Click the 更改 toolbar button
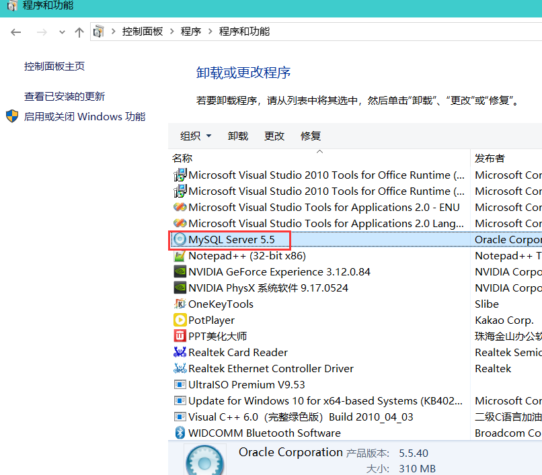The height and width of the screenshot is (475, 542). point(274,136)
